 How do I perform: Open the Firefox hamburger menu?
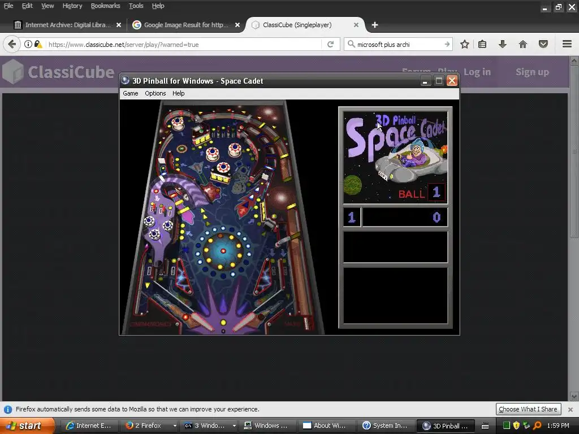(567, 44)
